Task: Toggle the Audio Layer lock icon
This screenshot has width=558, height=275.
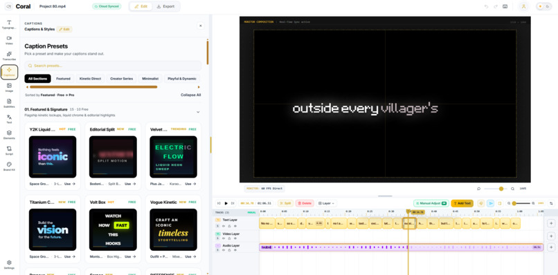Action: point(229,250)
